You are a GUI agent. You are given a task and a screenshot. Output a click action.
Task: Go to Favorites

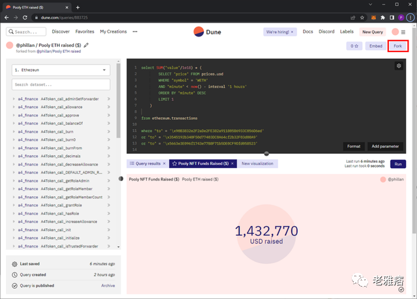pos(85,32)
